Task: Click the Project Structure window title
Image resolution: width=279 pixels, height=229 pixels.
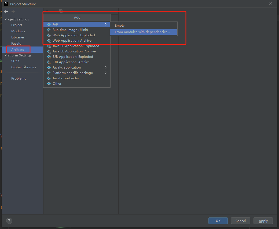Action: pyautogui.click(x=23, y=4)
